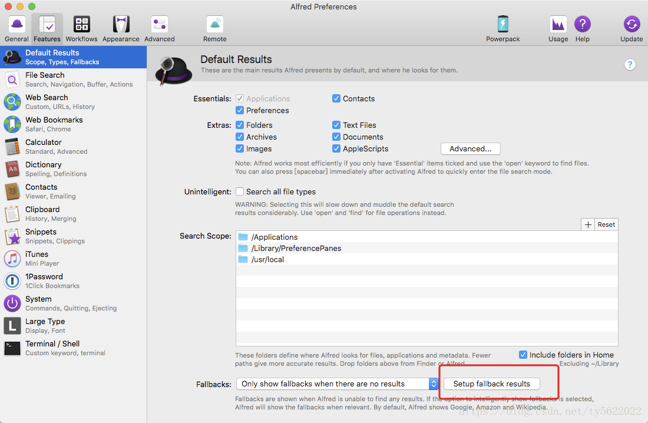This screenshot has height=423, width=648.
Task: Open the Clipboard feature
Action: (73, 214)
